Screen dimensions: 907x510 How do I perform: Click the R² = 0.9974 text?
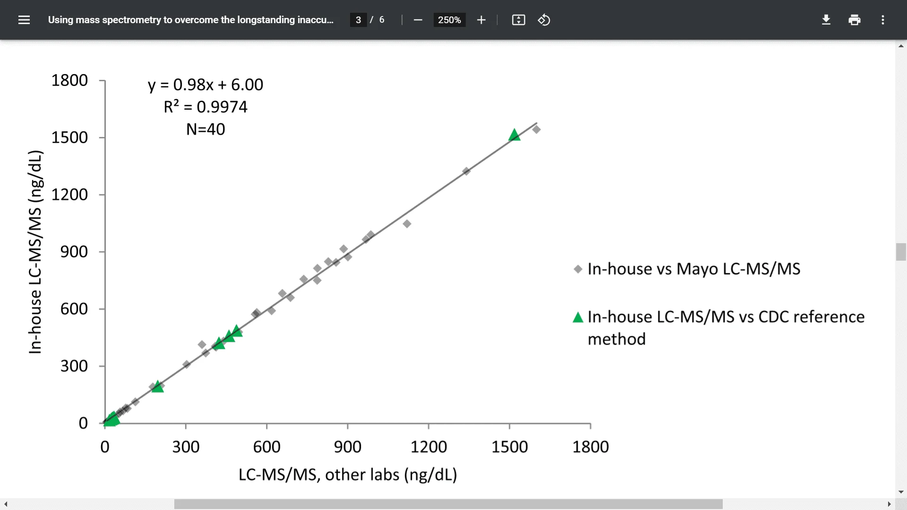(x=205, y=107)
